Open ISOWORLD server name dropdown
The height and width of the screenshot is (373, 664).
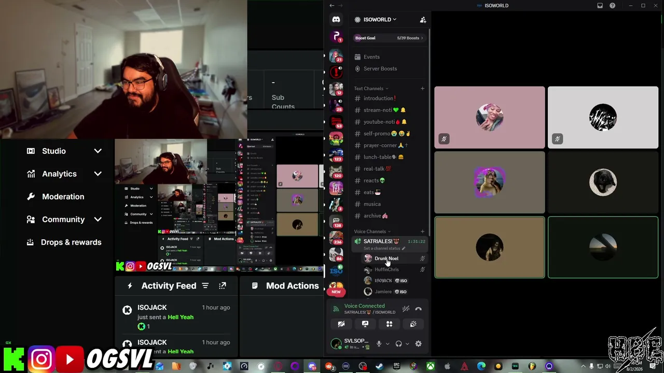pyautogui.click(x=380, y=20)
